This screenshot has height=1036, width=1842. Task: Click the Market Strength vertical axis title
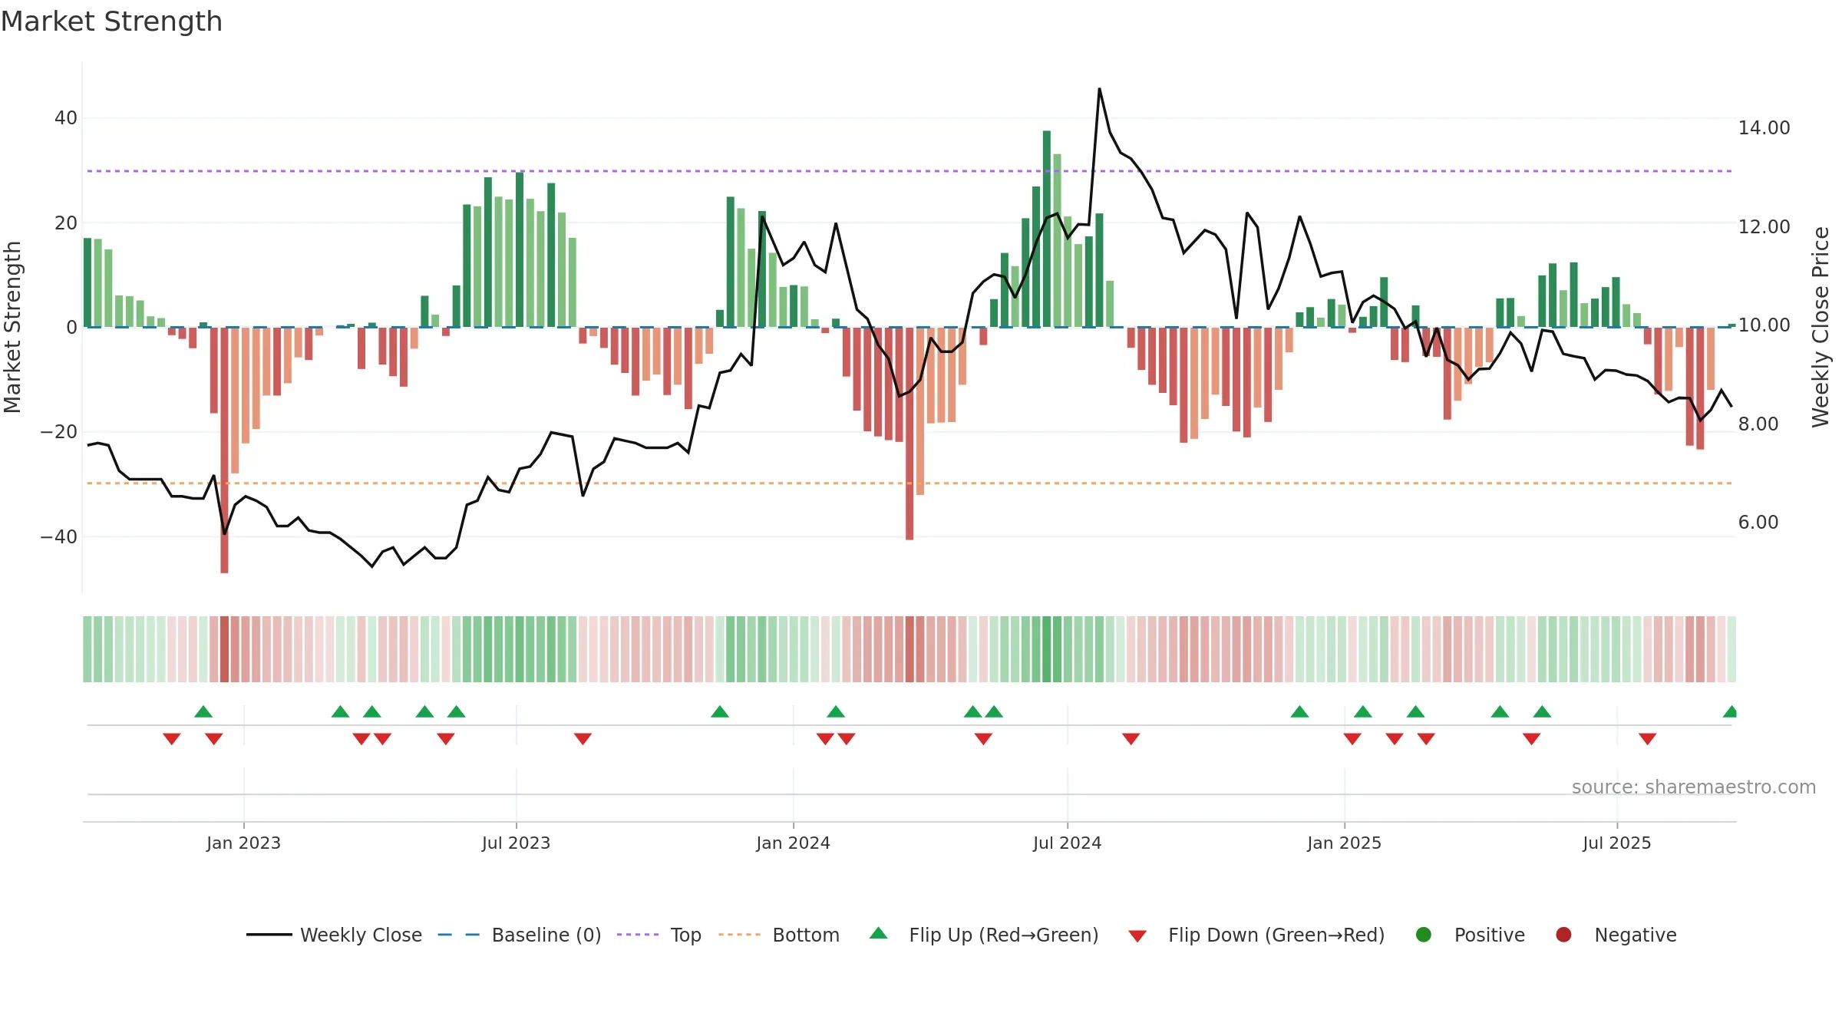[12, 327]
